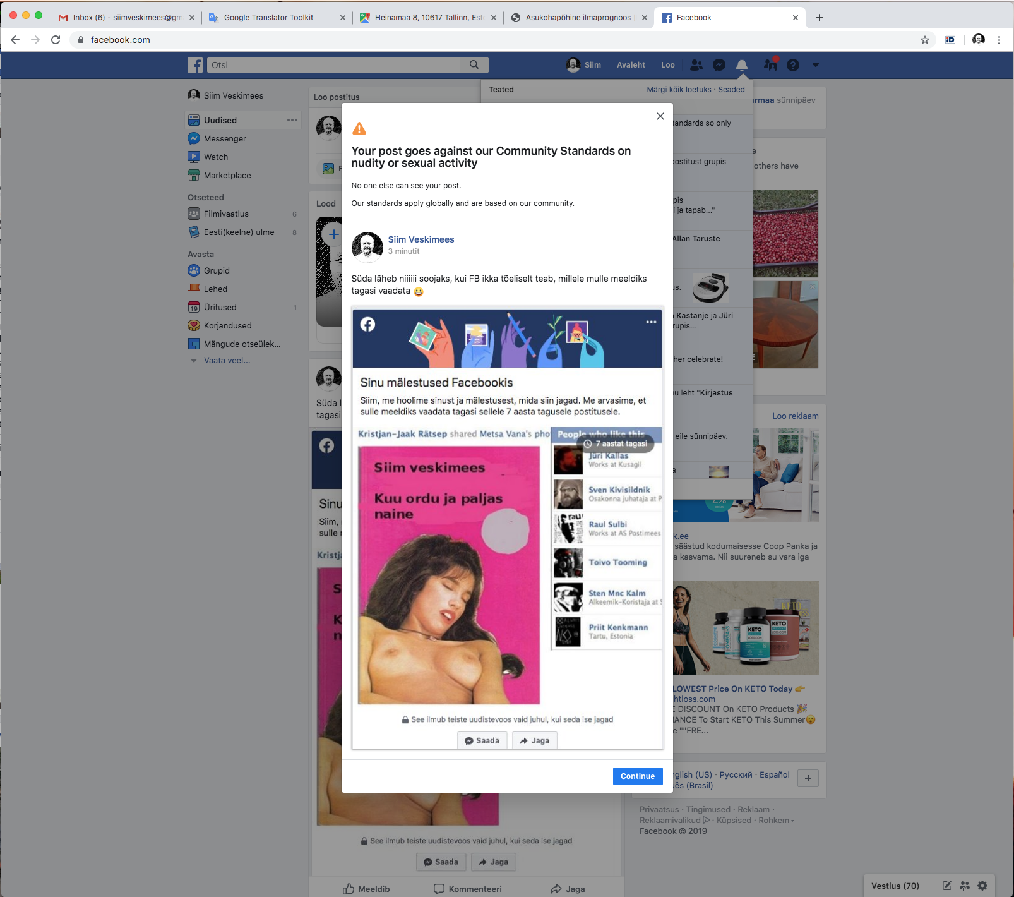Viewport: 1014px width, 897px height.
Task: Click the warning triangle icon in dialog
Action: tap(359, 129)
